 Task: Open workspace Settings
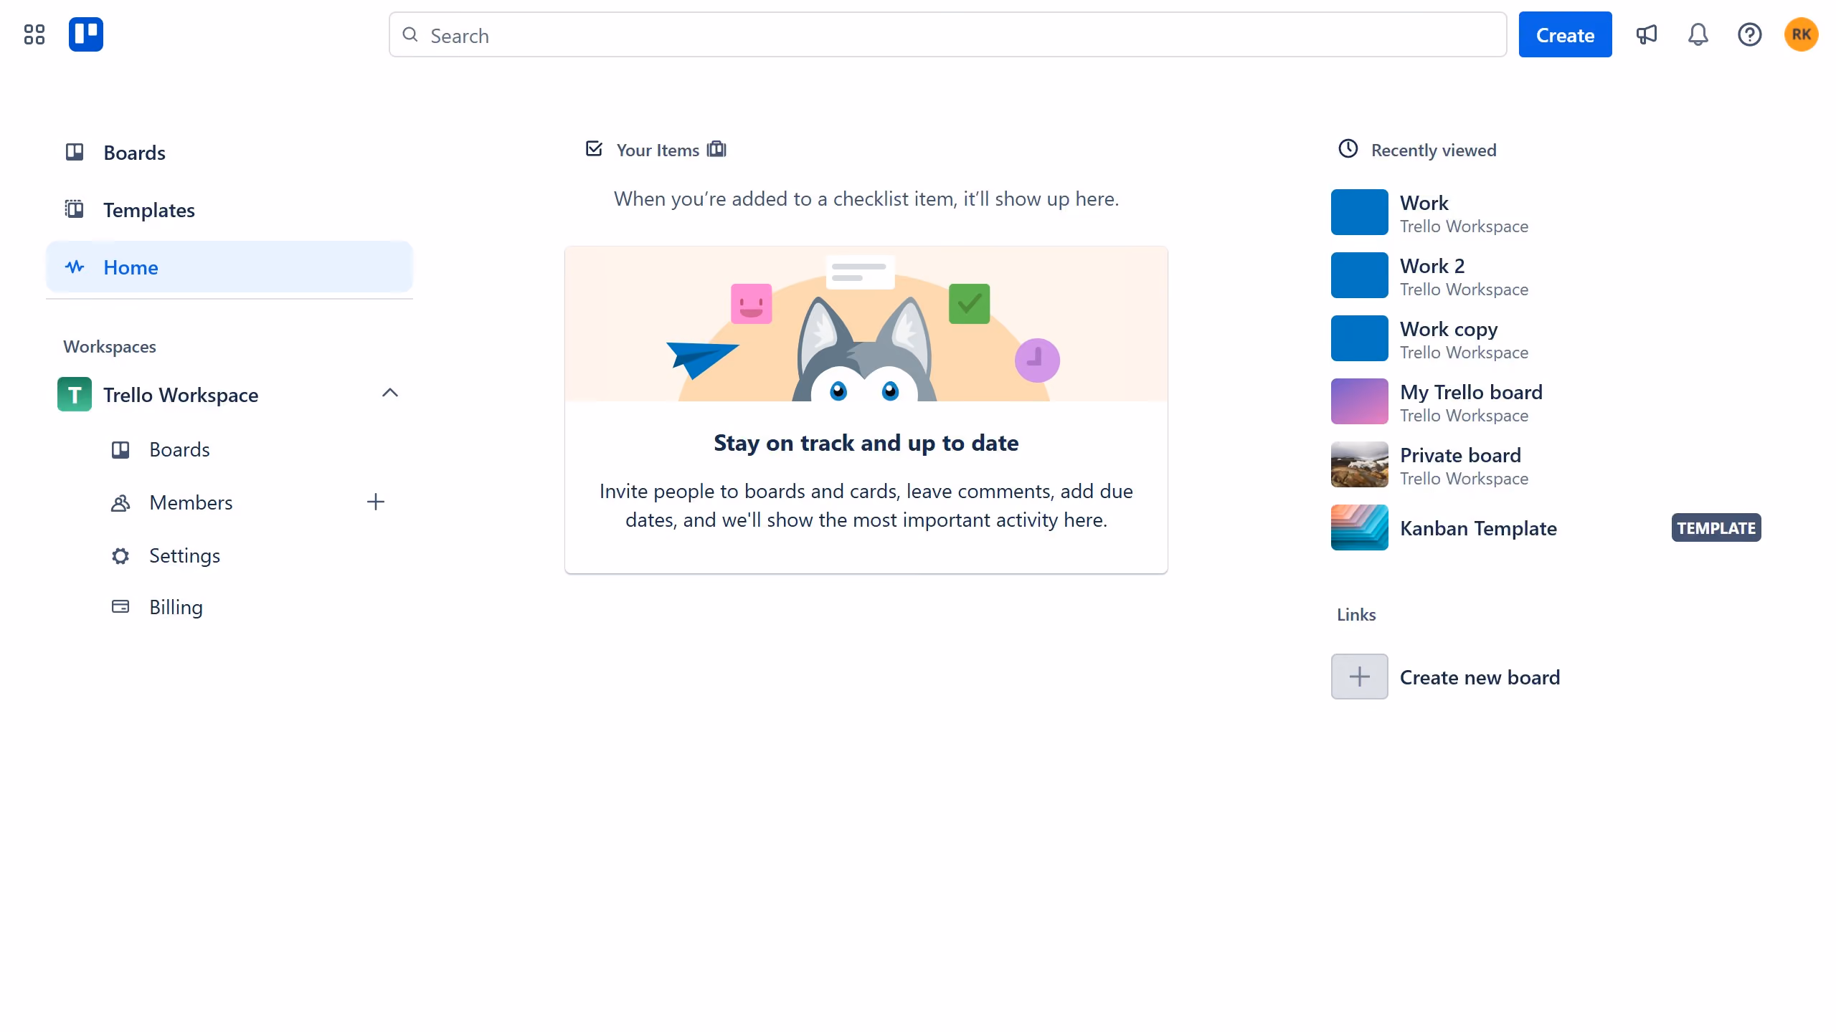point(184,556)
